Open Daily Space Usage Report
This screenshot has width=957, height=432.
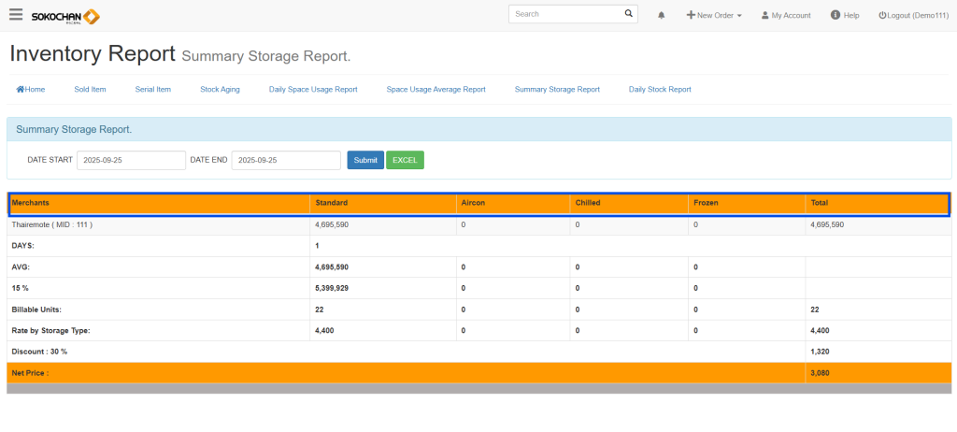point(313,90)
